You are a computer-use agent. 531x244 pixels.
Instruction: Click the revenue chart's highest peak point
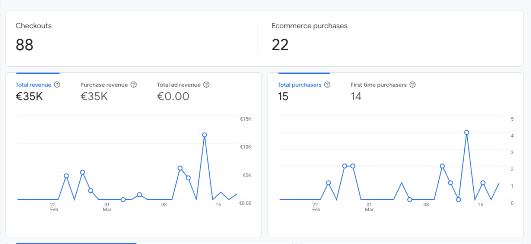[x=204, y=135]
